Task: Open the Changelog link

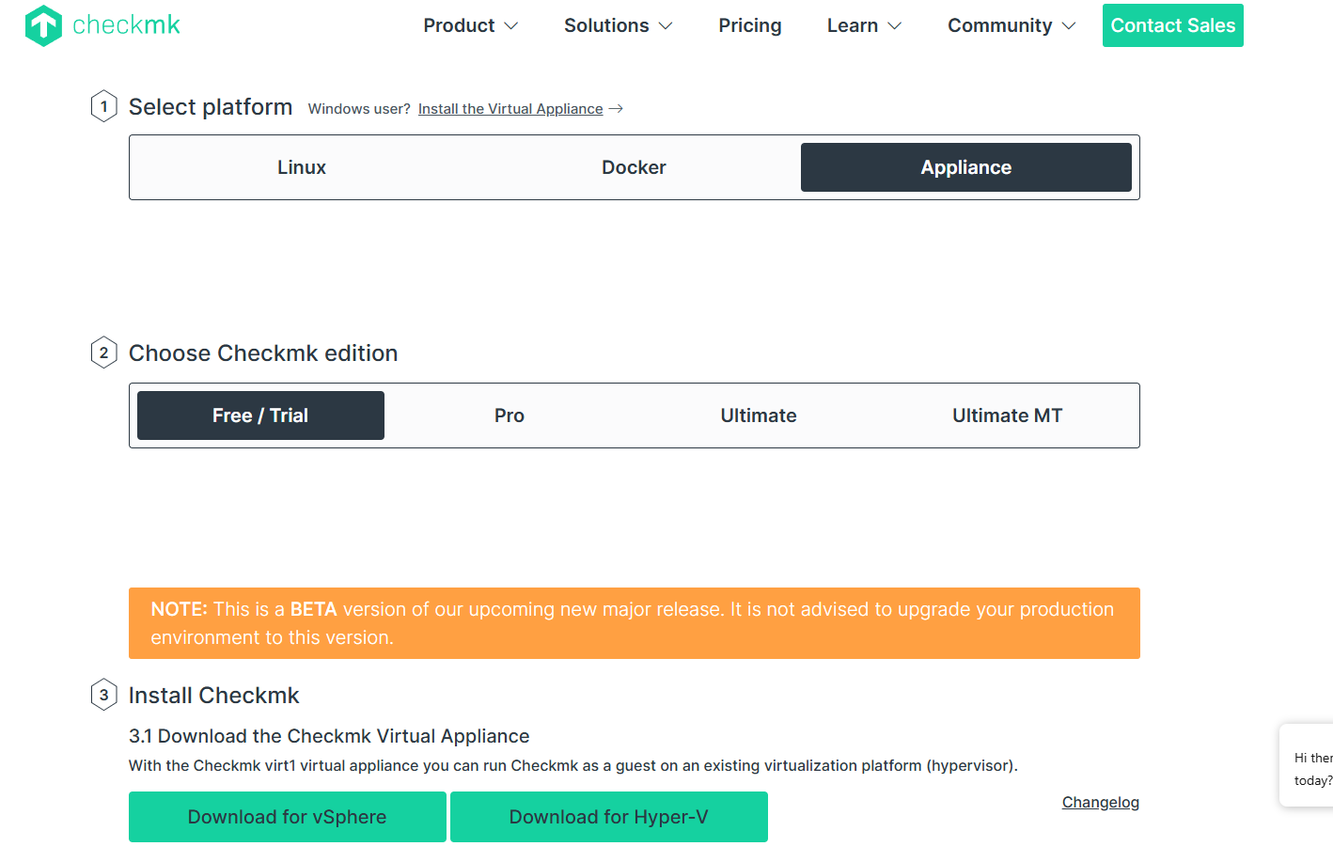Action: click(x=1101, y=802)
